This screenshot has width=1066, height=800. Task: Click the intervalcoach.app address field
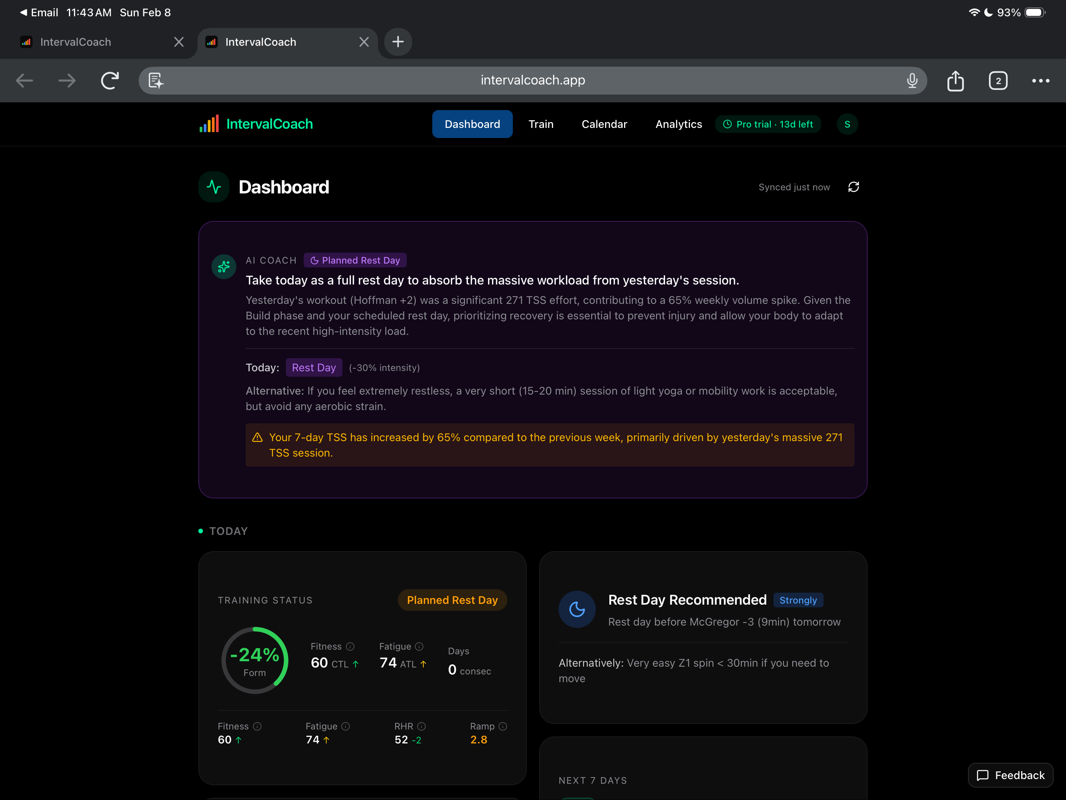tap(533, 81)
